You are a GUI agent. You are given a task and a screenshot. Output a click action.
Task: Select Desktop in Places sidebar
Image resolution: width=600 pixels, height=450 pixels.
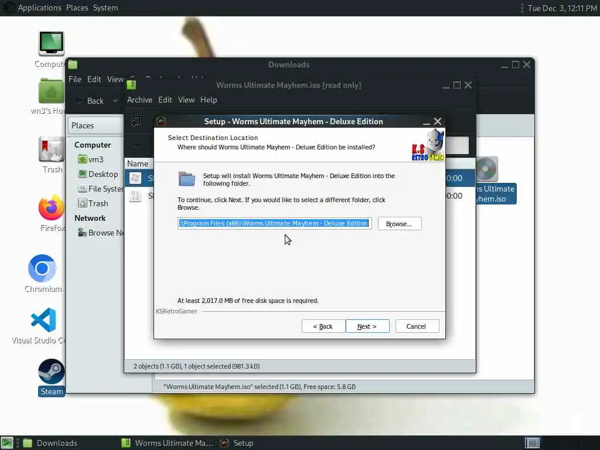[x=98, y=174]
